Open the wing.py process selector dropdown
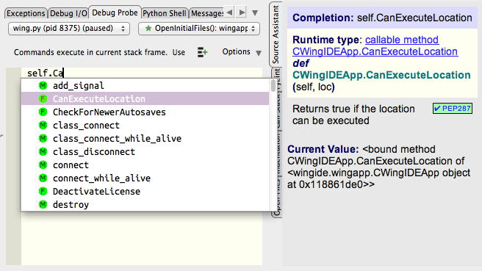 click(69, 29)
